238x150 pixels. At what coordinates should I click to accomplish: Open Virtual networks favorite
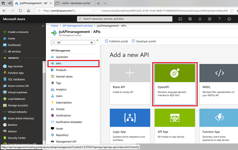[17, 112]
